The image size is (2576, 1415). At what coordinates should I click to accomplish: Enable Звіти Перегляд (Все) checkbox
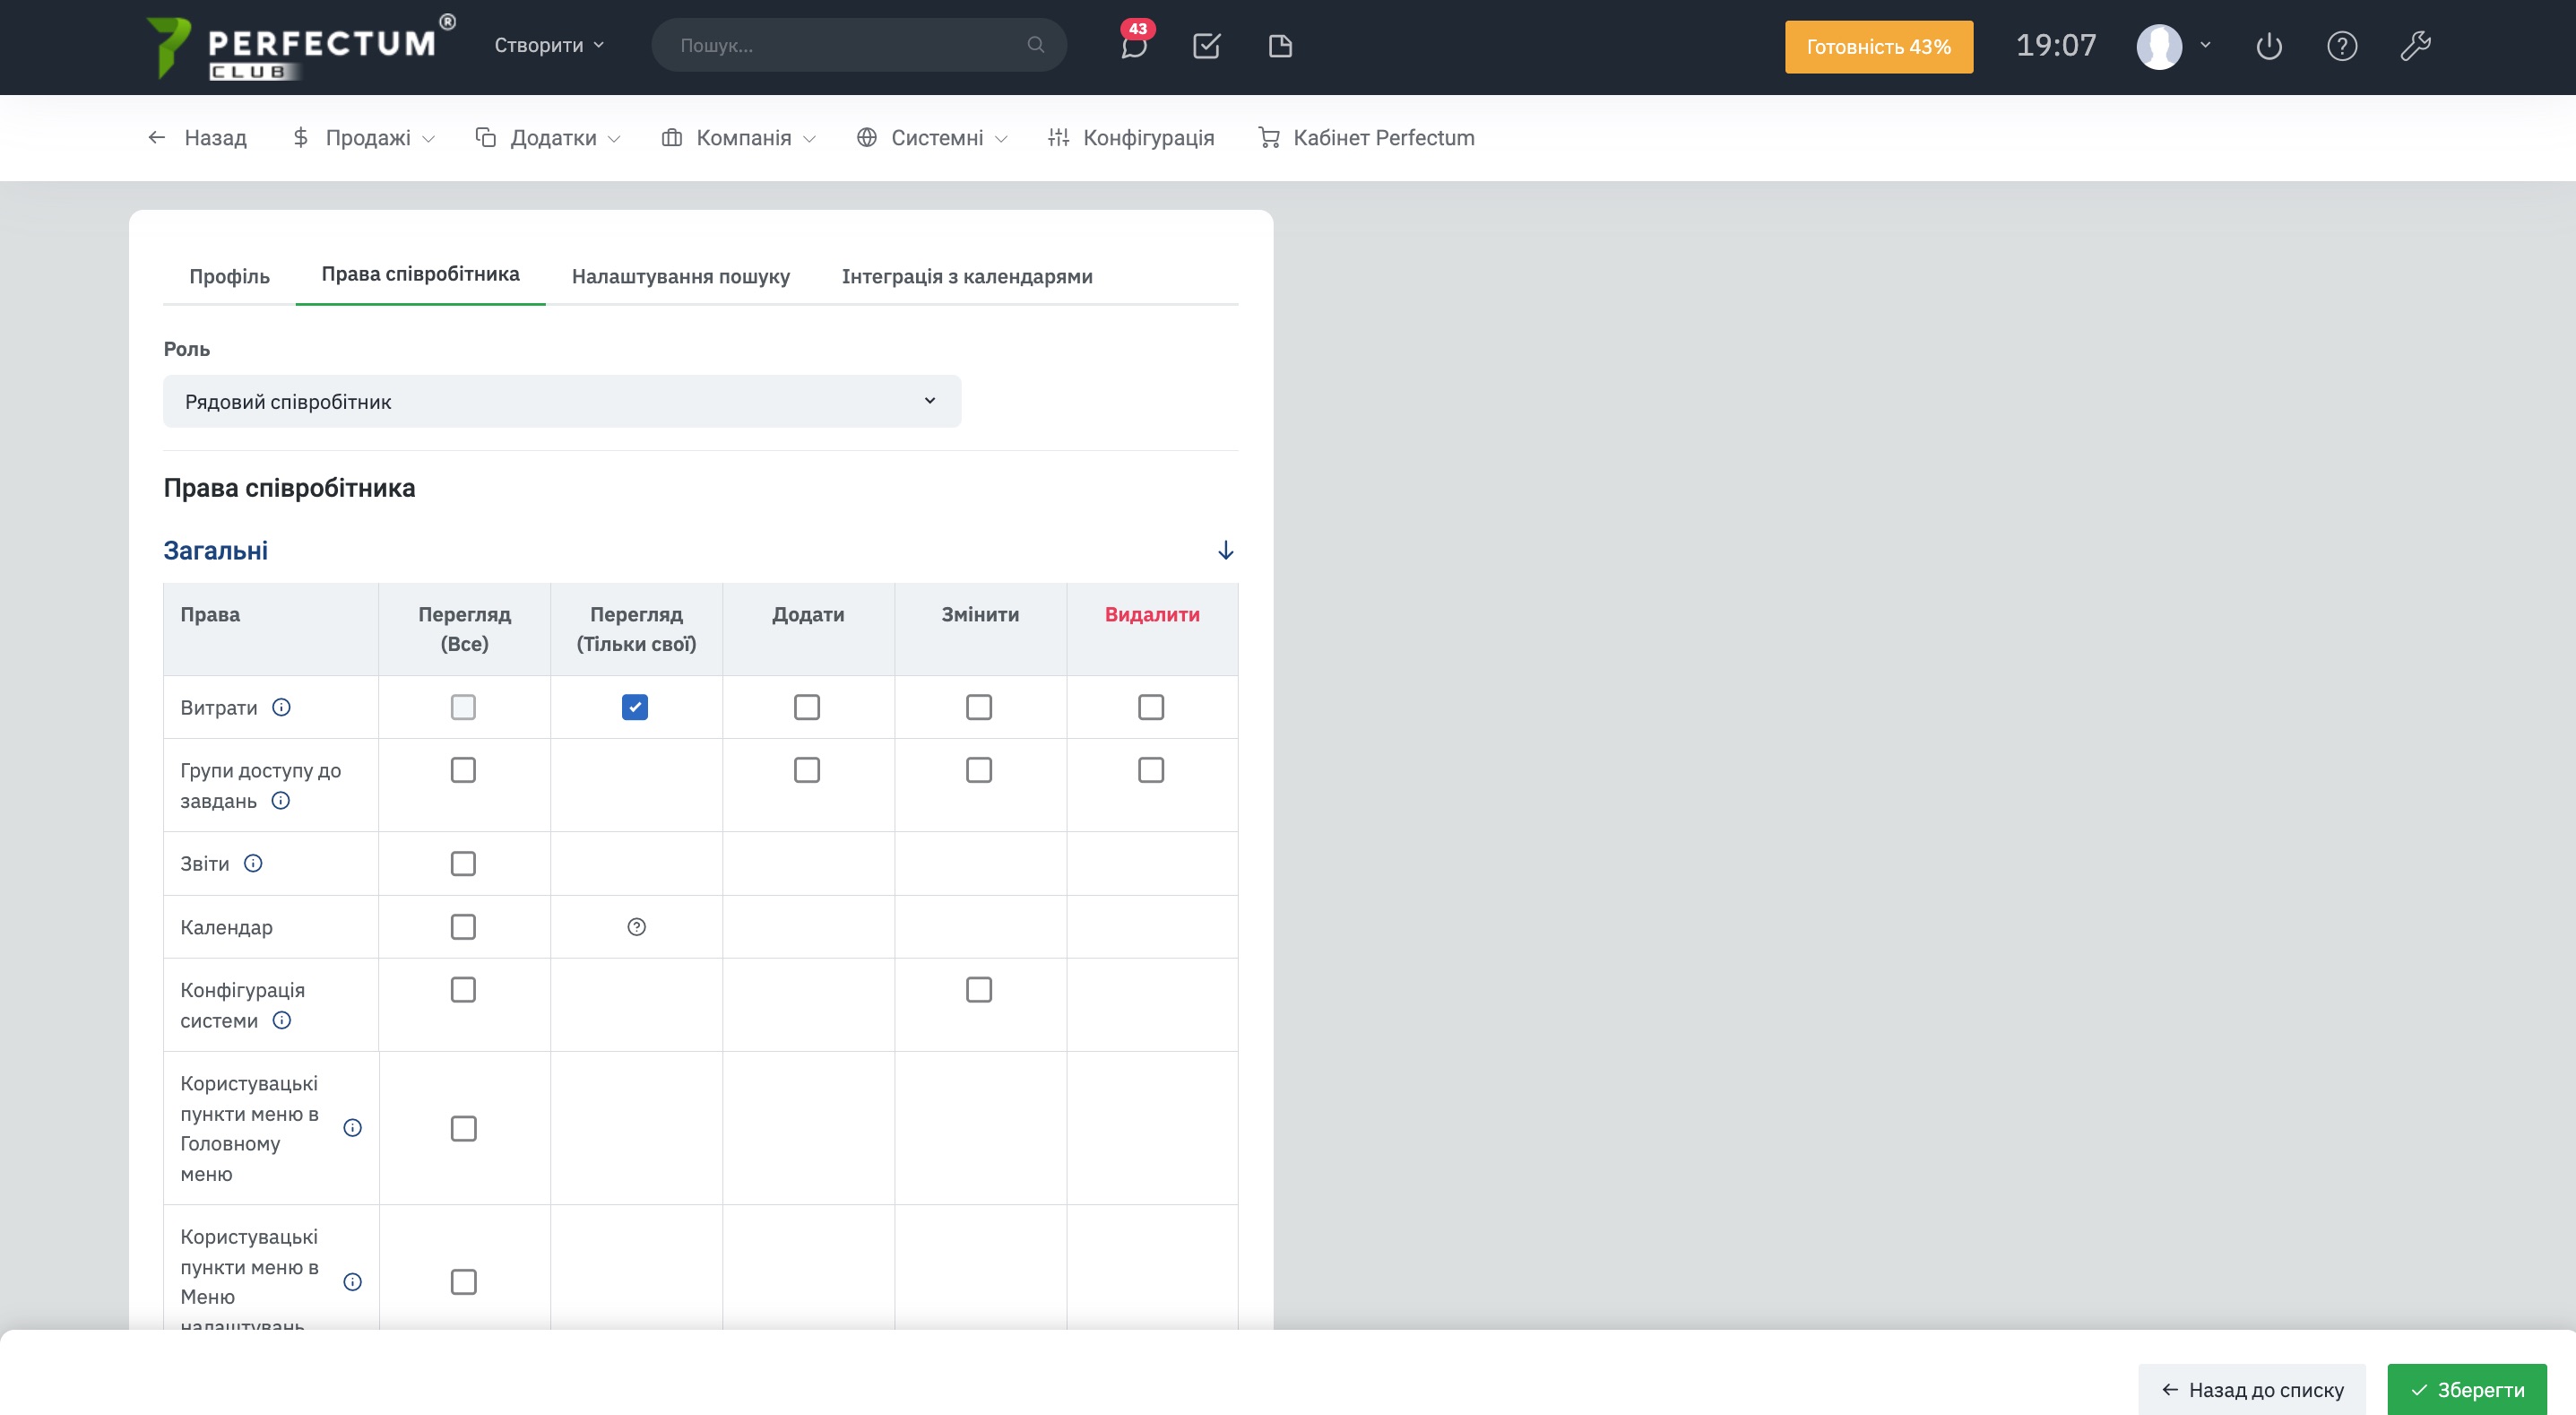point(463,864)
